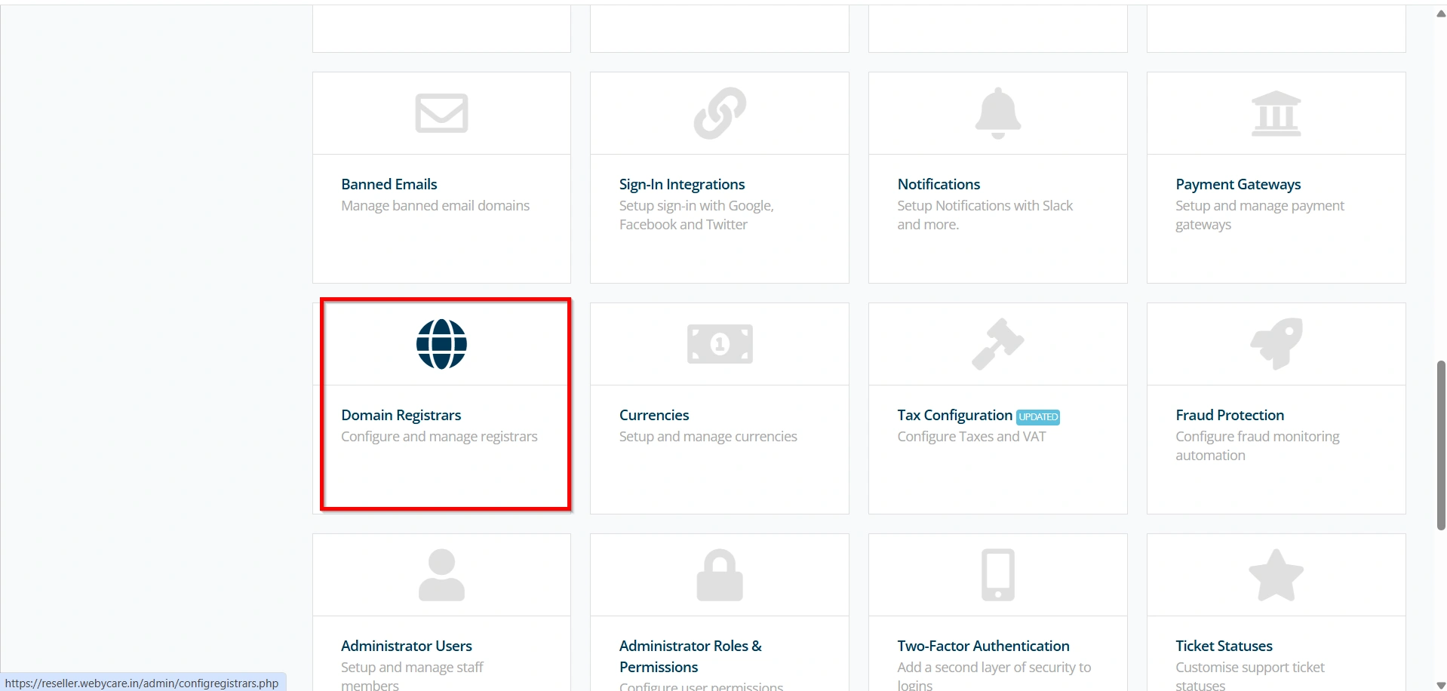Click 'Setup Notifications with Slack and more.' text

tap(985, 215)
